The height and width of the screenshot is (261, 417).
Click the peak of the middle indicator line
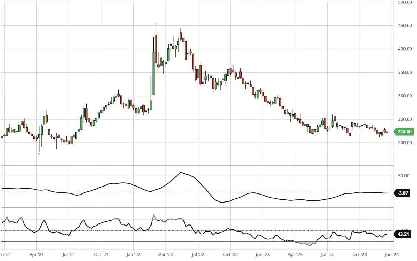click(181, 173)
